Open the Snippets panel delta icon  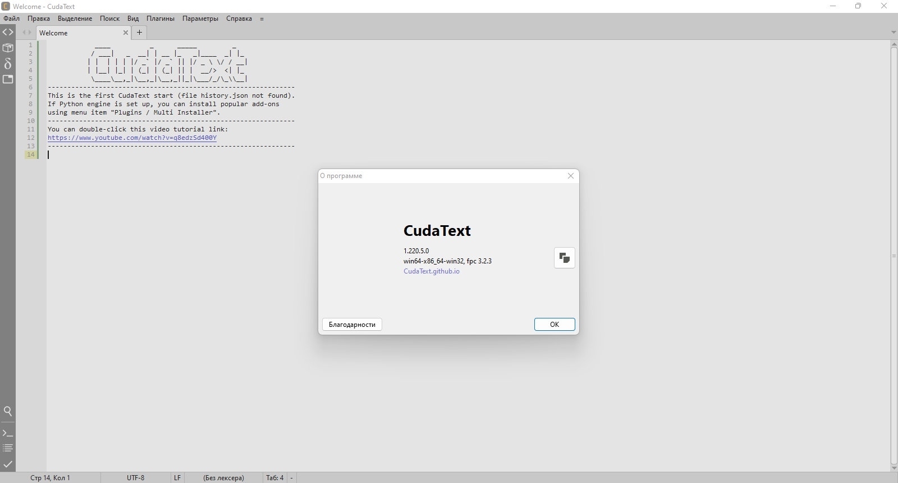coord(8,63)
